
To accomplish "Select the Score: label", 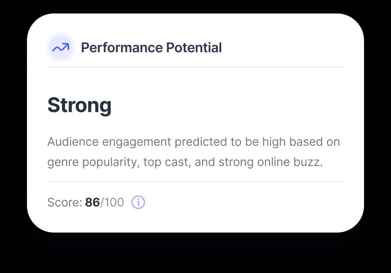I will point(64,202).
